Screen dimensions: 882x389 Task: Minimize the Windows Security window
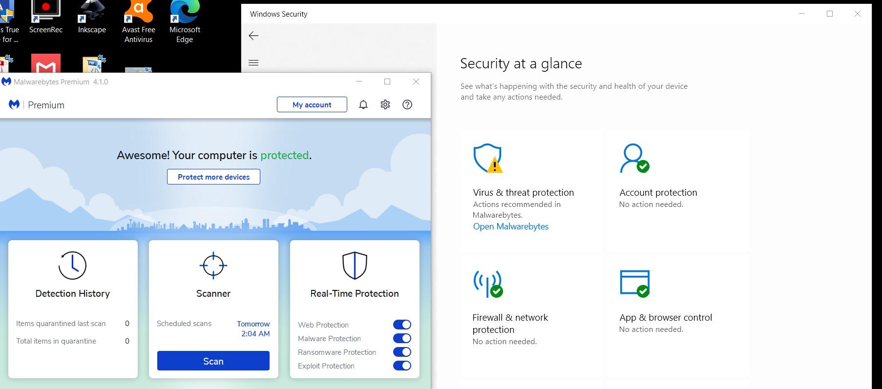coord(801,14)
